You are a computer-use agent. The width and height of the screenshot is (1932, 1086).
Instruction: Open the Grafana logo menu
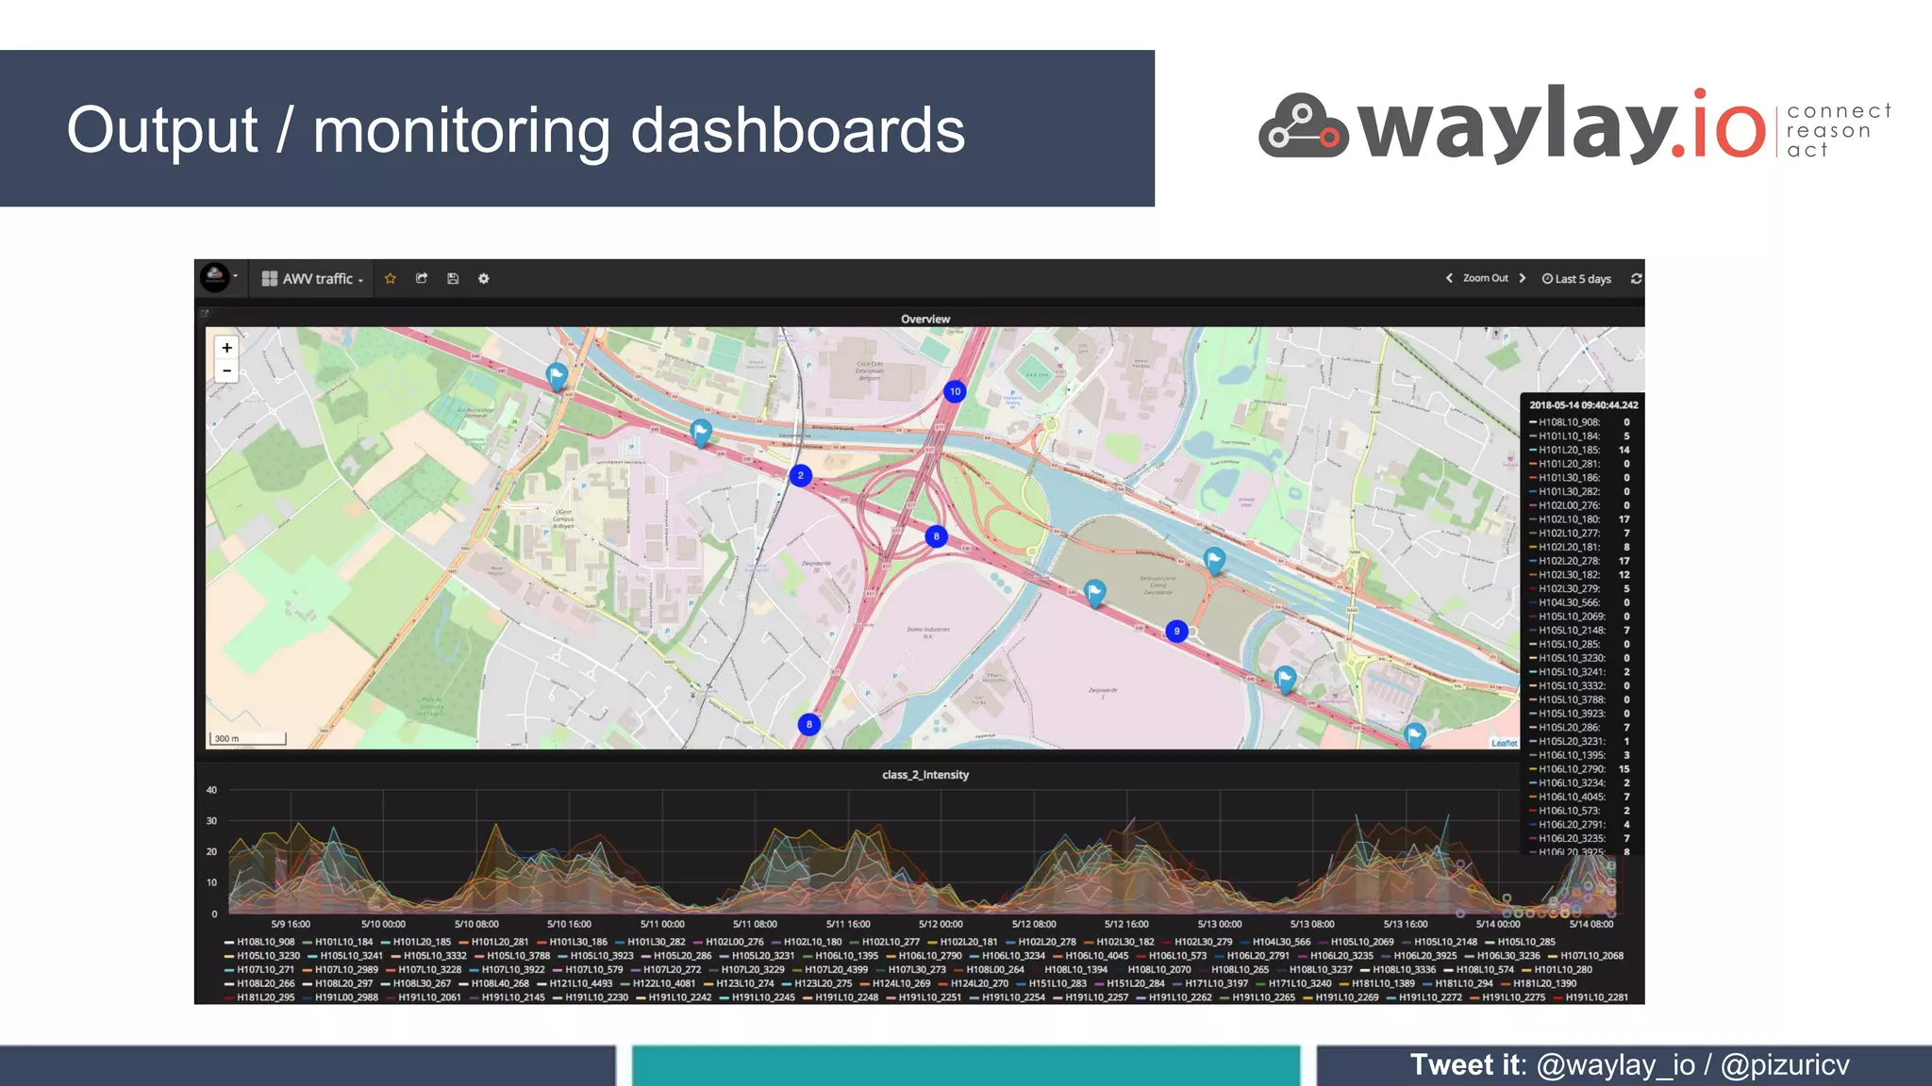[216, 278]
